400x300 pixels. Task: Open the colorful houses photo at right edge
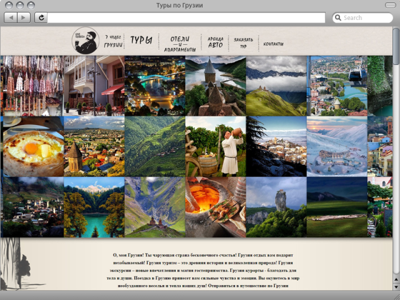point(380,146)
